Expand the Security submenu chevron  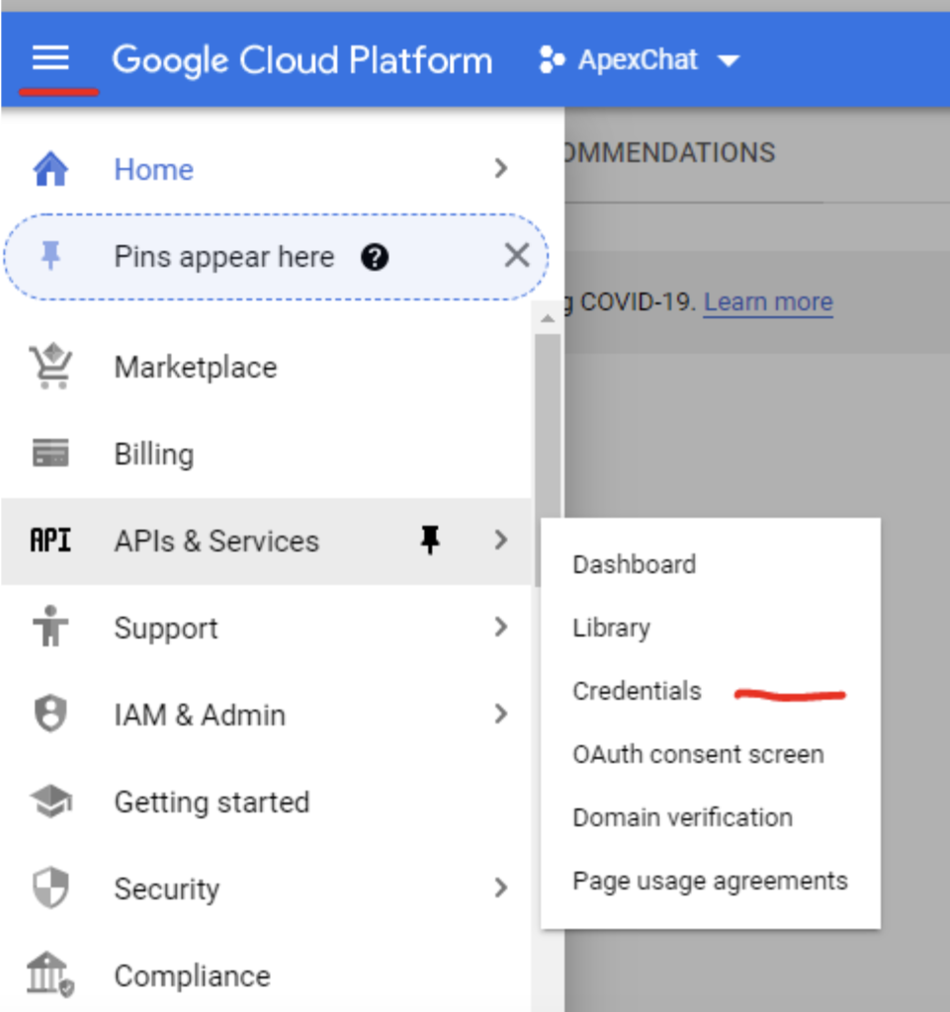coord(501,888)
